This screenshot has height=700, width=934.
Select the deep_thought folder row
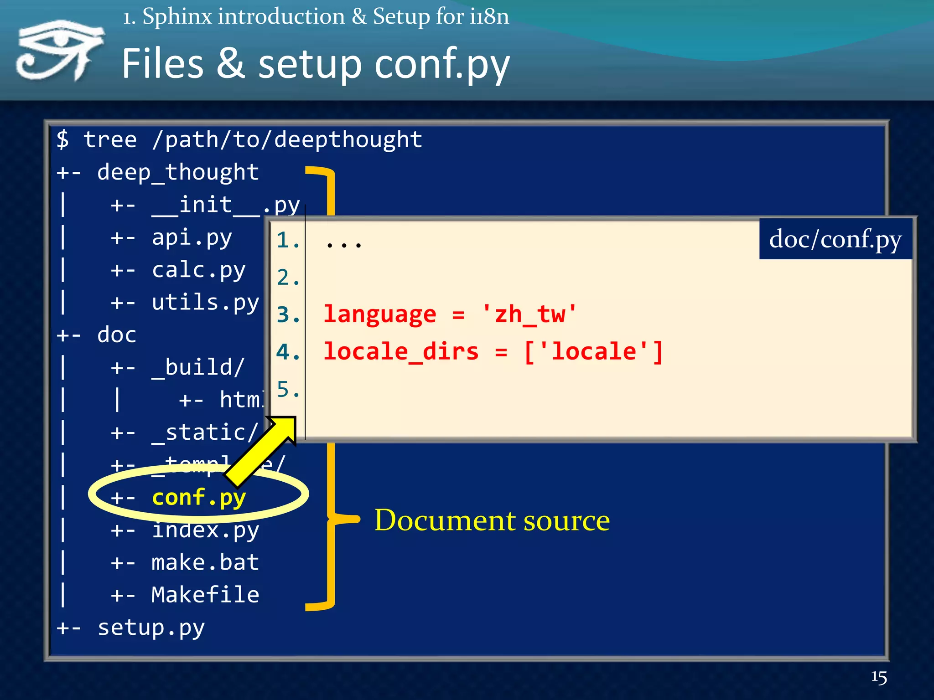(158, 172)
